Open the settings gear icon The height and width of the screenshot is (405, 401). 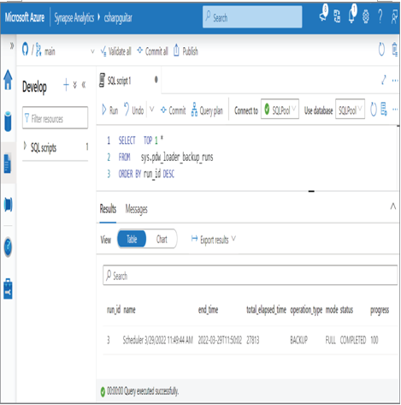366,17
